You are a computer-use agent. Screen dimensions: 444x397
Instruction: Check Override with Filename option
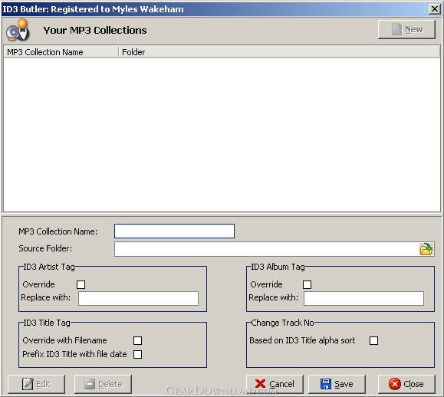click(137, 340)
